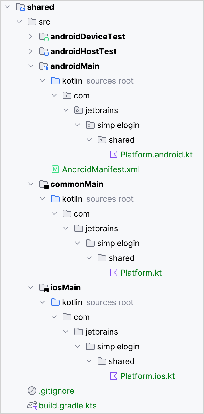Click the manifest icon next to AndroidManifest.xml

tap(55, 169)
